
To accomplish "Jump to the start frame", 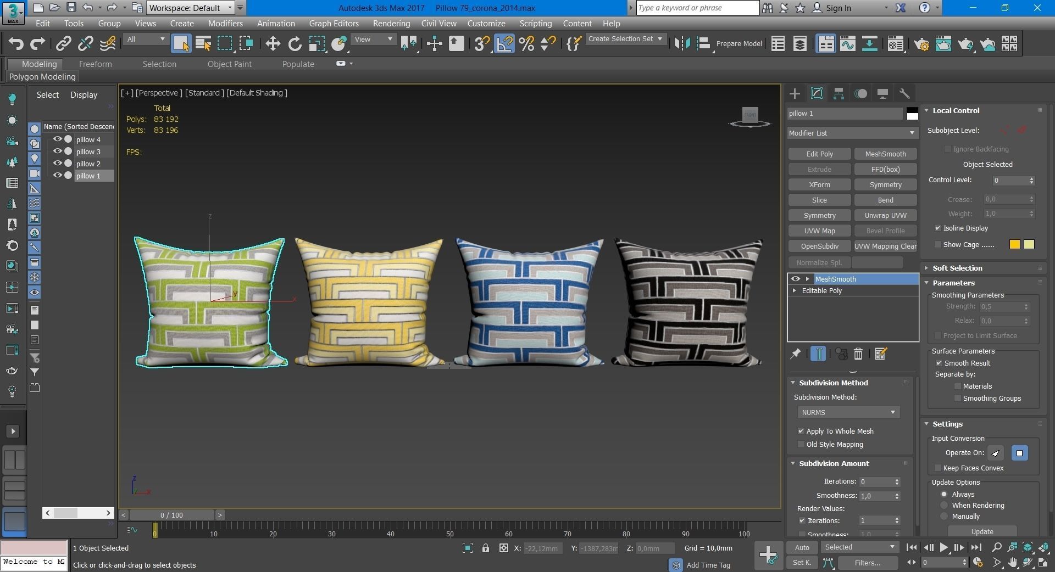I will tap(912, 547).
